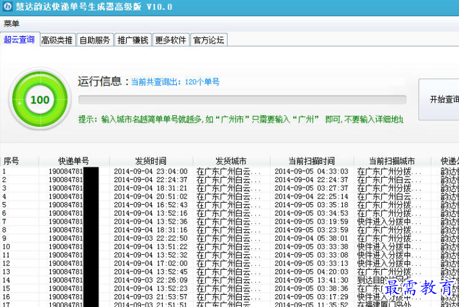
Task: Select ship time 2014-09-04 18:31:21
Action: coord(151,188)
